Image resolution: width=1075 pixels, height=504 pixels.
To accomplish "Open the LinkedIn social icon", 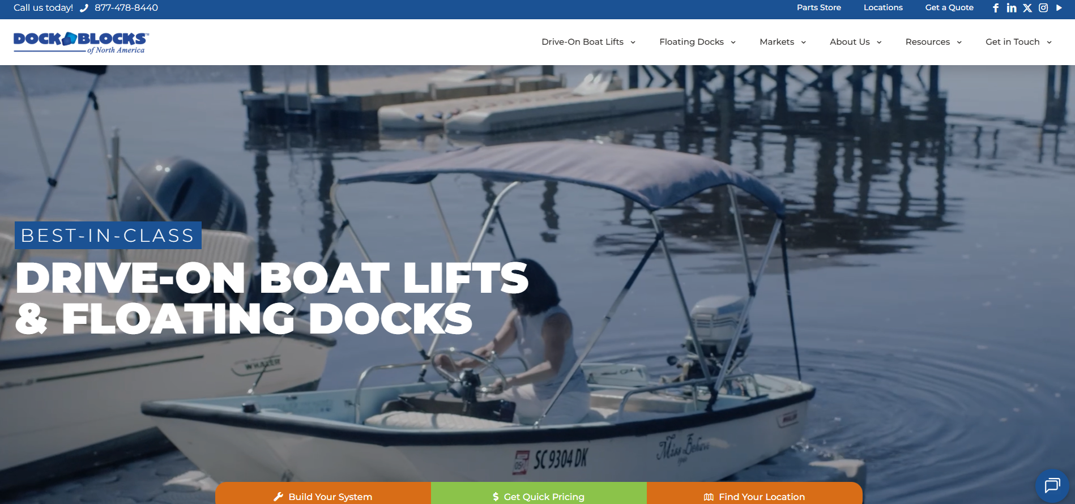I will tap(1012, 8).
